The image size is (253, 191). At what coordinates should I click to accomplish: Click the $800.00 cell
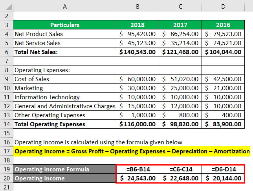pos(180,115)
